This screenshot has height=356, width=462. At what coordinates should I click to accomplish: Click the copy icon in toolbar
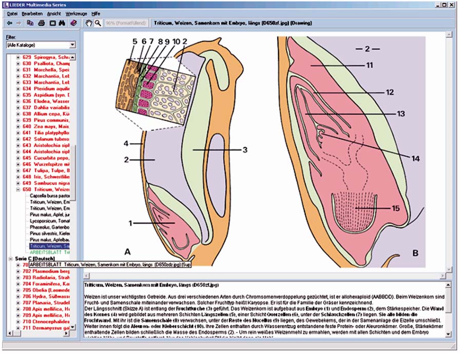(31, 23)
